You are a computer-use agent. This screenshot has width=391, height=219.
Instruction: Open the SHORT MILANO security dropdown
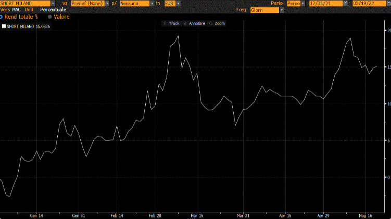pyautogui.click(x=53, y=3)
